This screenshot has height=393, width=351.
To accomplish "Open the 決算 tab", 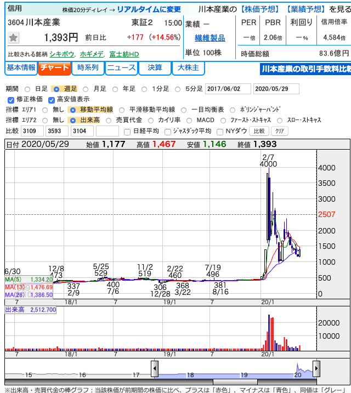I will (x=155, y=68).
